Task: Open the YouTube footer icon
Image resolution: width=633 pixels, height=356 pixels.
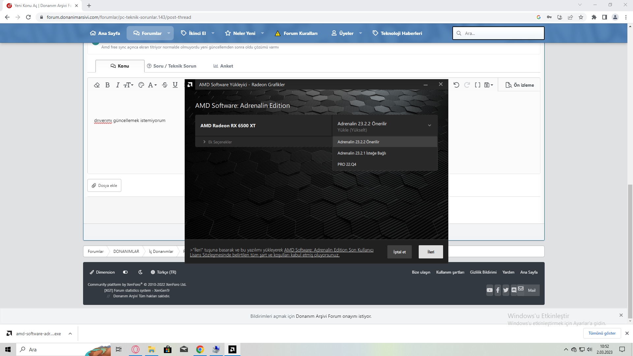Action: coord(490,290)
